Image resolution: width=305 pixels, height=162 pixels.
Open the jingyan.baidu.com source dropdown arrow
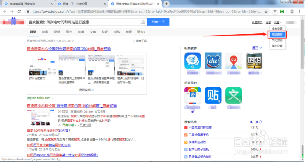pyautogui.click(x=53, y=98)
